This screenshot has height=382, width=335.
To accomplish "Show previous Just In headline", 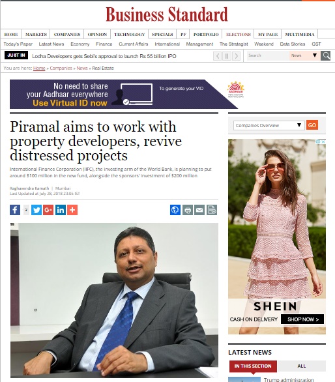I will click(217, 56).
